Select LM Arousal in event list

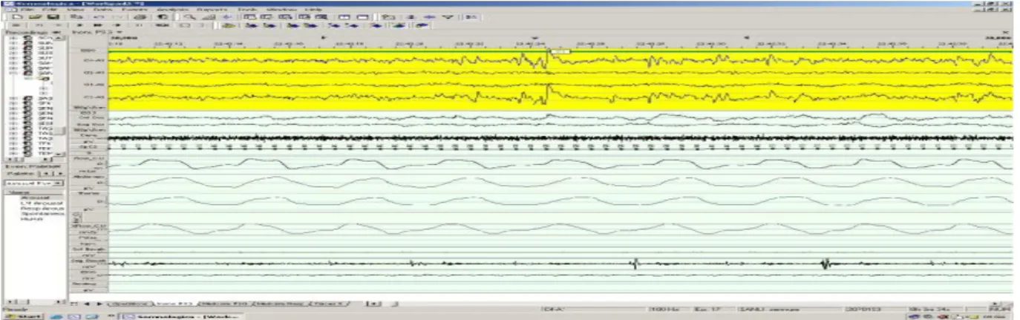point(36,203)
